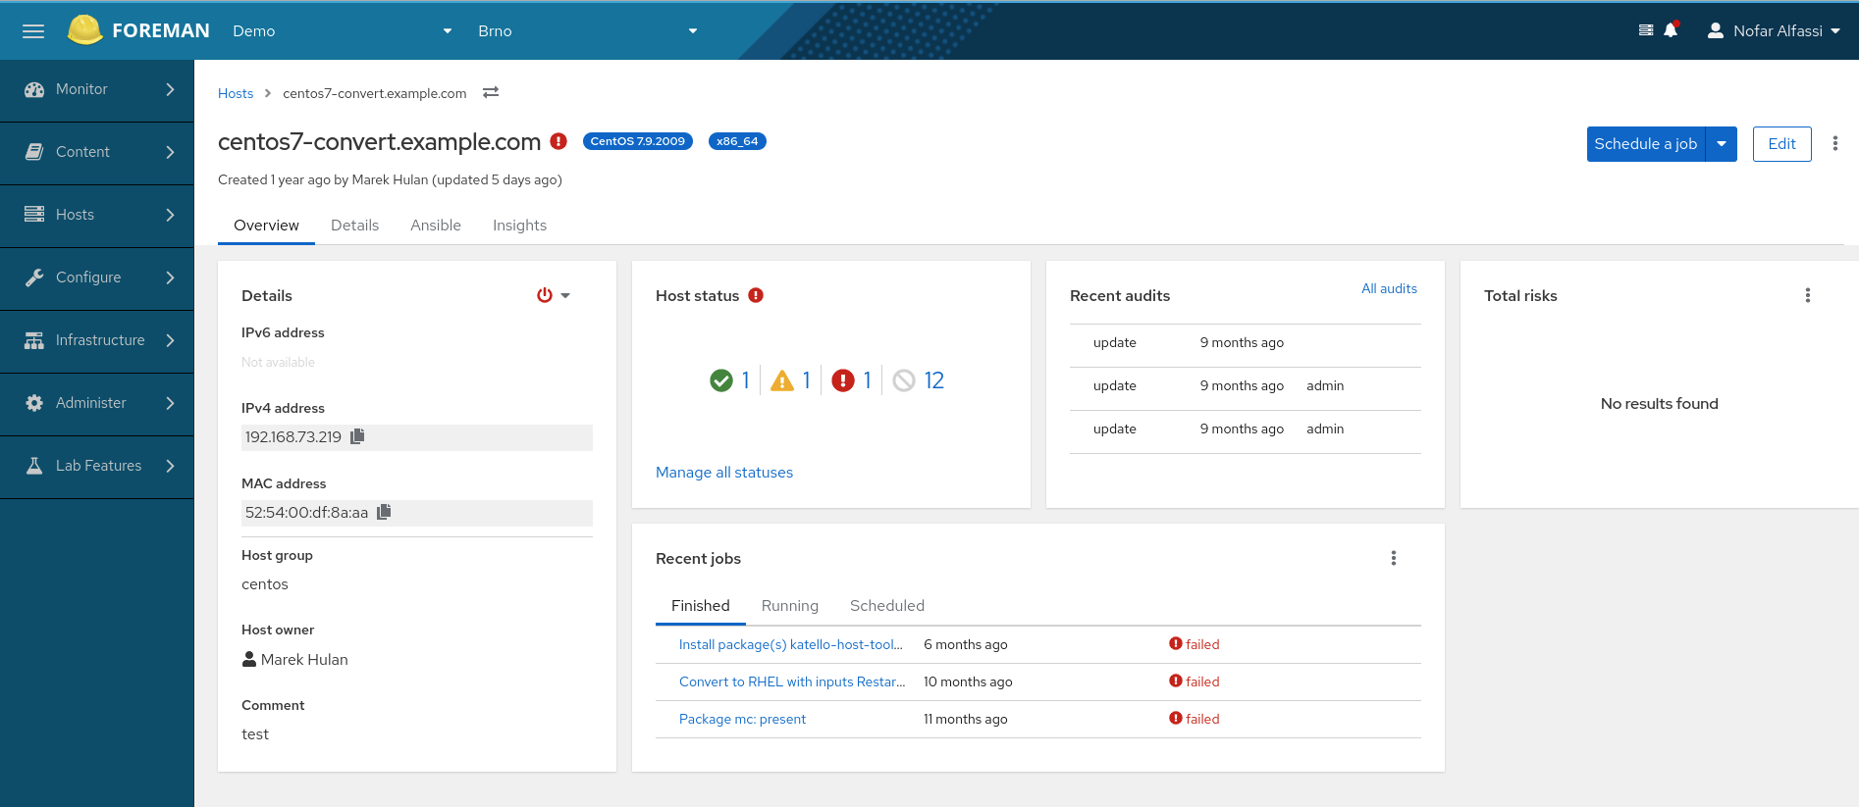The image size is (1859, 807).
Task: Expand the Content menu
Action: point(97,152)
